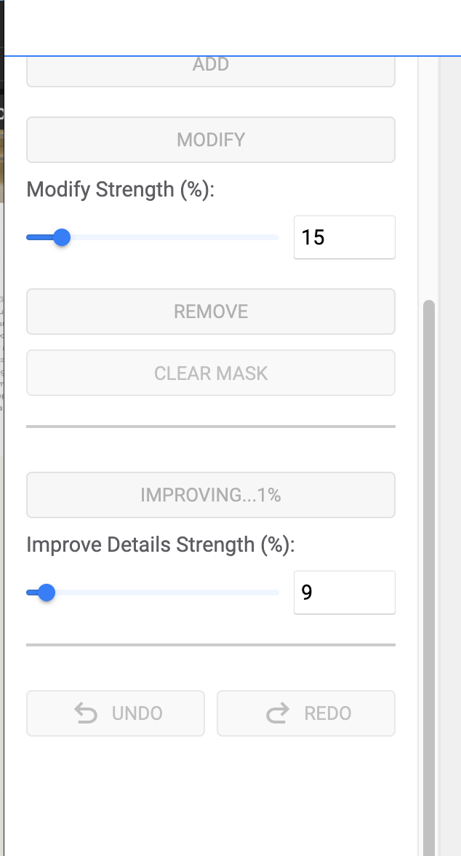Click the Improve Details value field showing 9
The image size is (461, 856).
tap(344, 593)
